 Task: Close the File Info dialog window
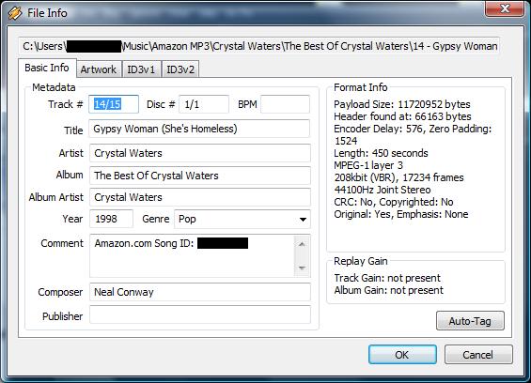505,8
